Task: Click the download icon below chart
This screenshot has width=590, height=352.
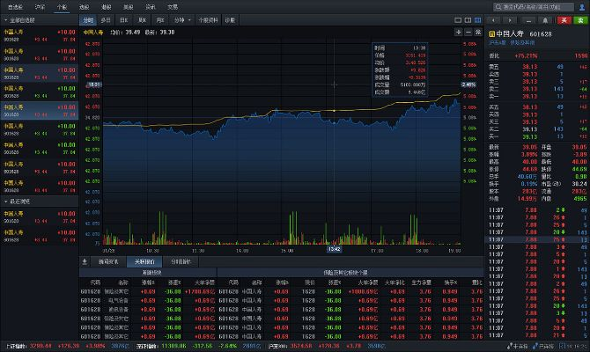Action: click(85, 261)
